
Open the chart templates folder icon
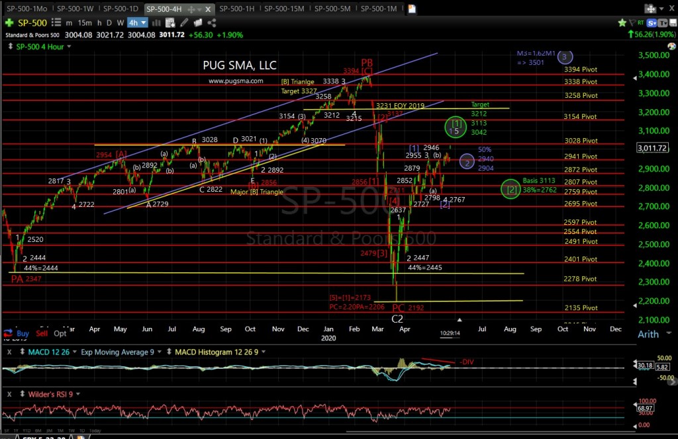tap(198, 23)
